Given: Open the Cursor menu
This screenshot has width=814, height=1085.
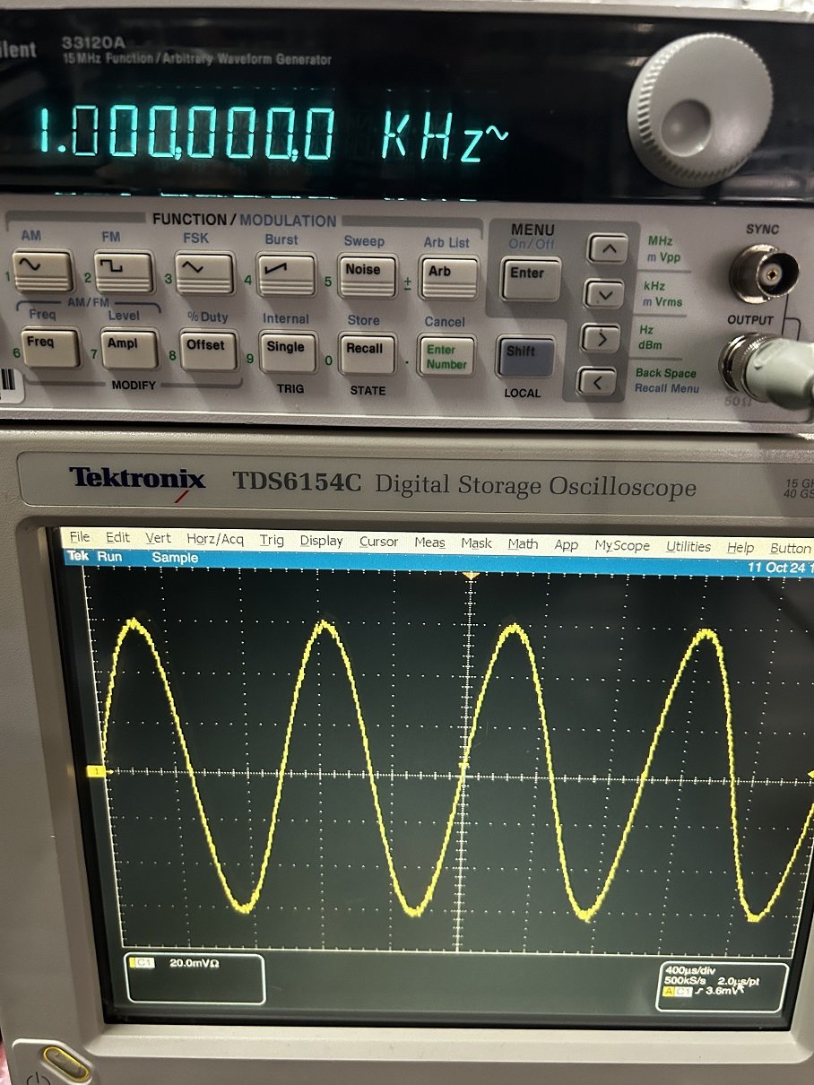Looking at the screenshot, I should pyautogui.click(x=378, y=542).
